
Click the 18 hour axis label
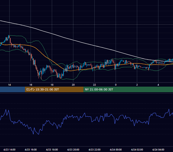52,85
